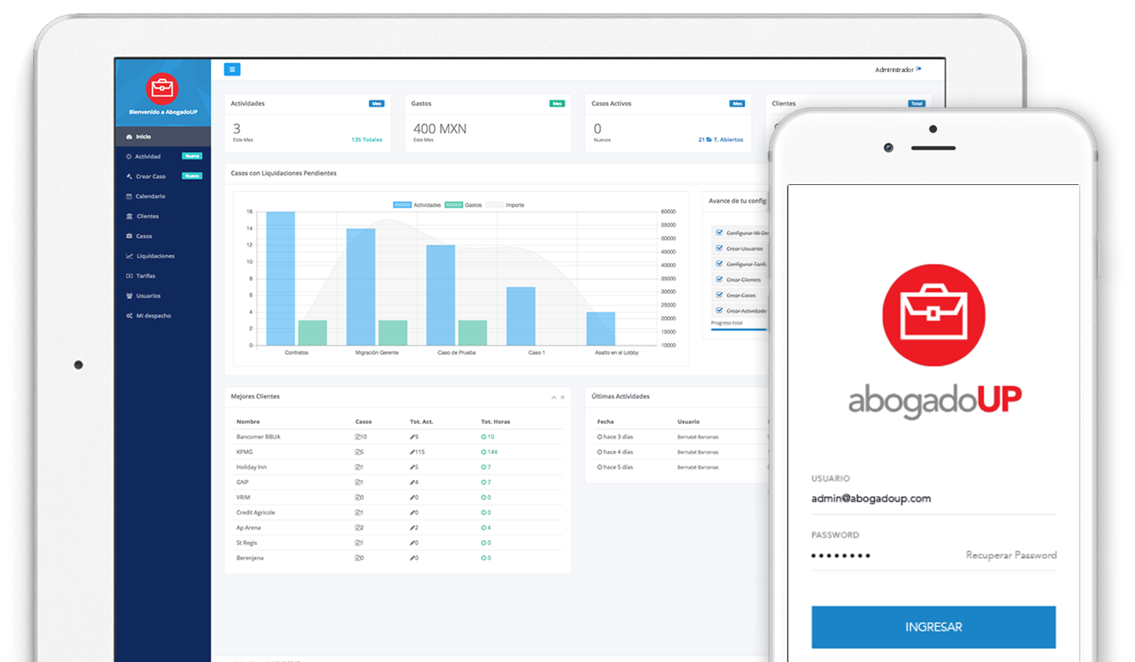Viewport: 1135px width, 662px height.
Task: Click the 400 MXN value on the Gastos card
Action: pyautogui.click(x=440, y=129)
